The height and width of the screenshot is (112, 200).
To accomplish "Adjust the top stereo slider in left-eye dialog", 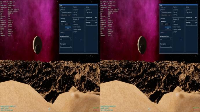I will (x=91, y=20).
